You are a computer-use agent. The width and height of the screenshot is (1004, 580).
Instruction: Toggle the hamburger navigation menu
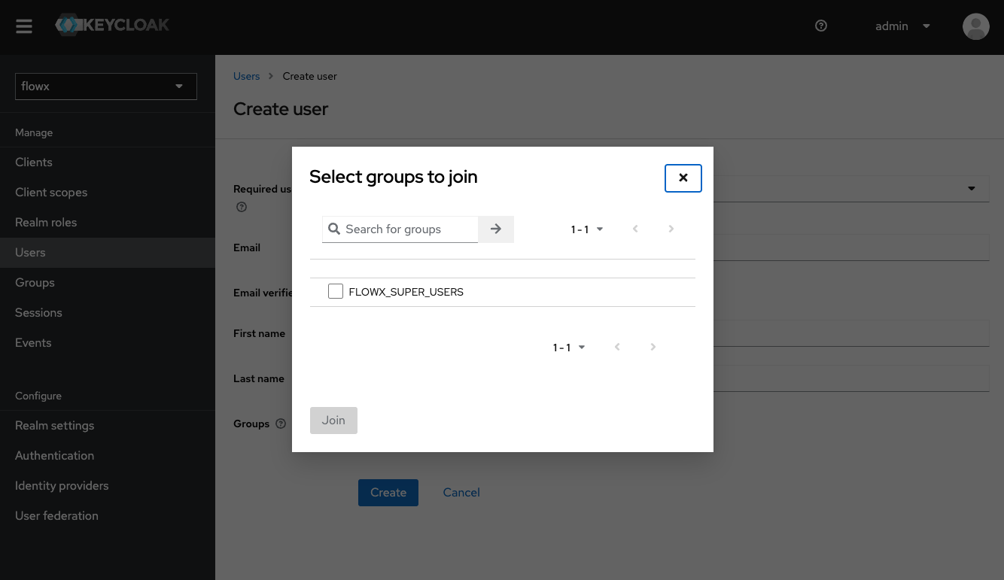pos(24,26)
